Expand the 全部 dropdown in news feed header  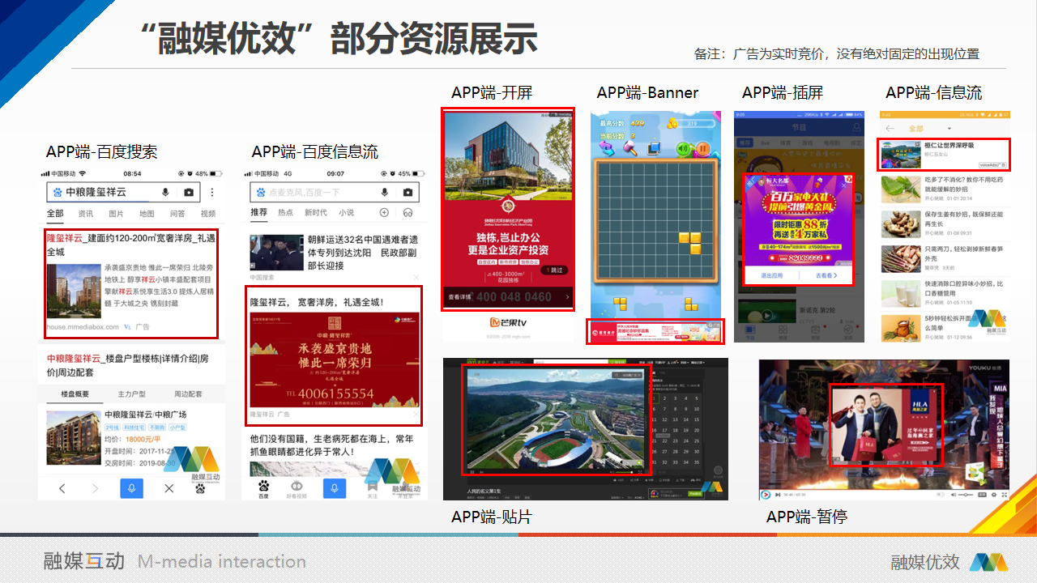[950, 129]
